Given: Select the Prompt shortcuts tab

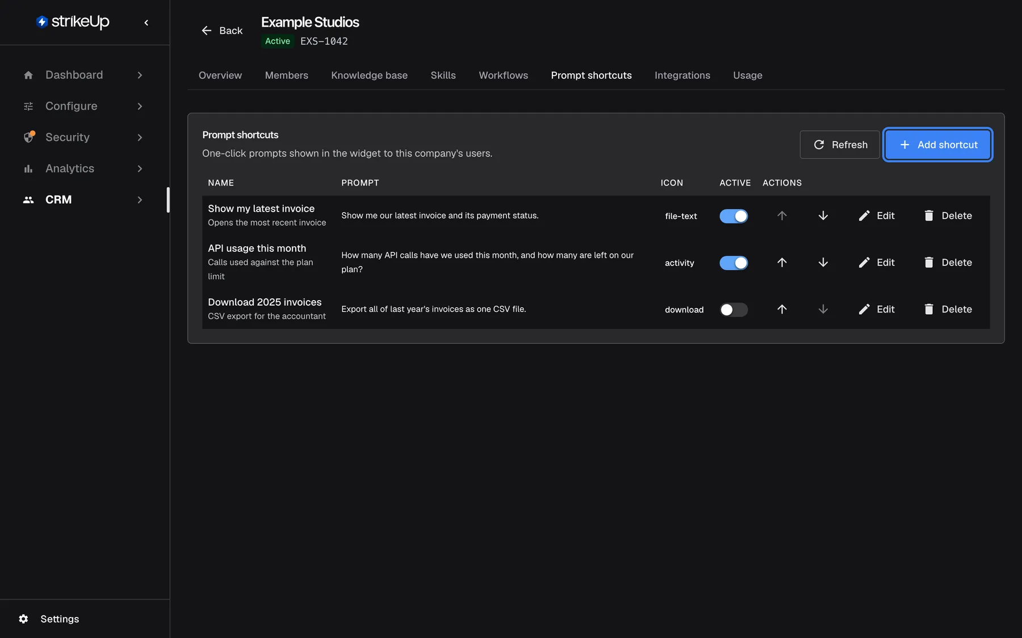Looking at the screenshot, I should pos(591,75).
